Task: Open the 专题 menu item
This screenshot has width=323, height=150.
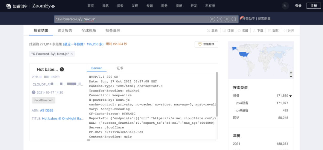Action: coord(150,6)
